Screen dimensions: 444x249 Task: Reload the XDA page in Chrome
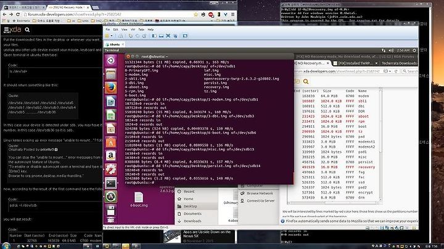(x=18, y=14)
